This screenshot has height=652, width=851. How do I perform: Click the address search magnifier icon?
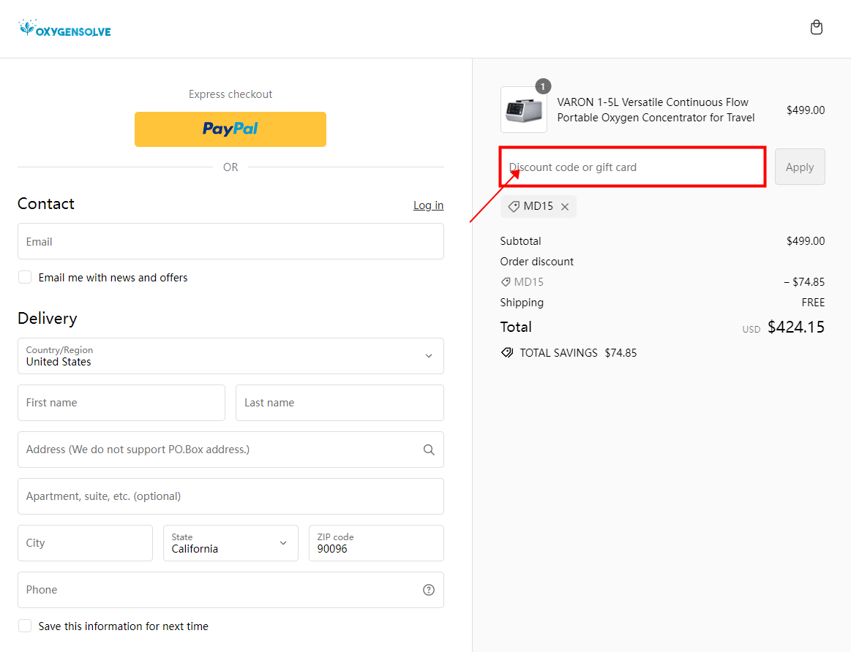(429, 450)
